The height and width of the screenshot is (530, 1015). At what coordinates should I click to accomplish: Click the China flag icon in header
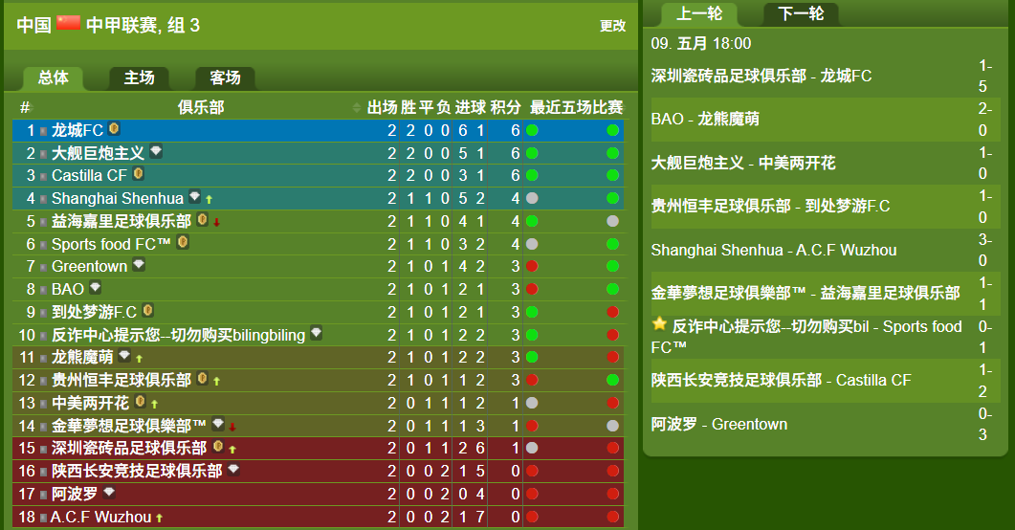point(68,23)
